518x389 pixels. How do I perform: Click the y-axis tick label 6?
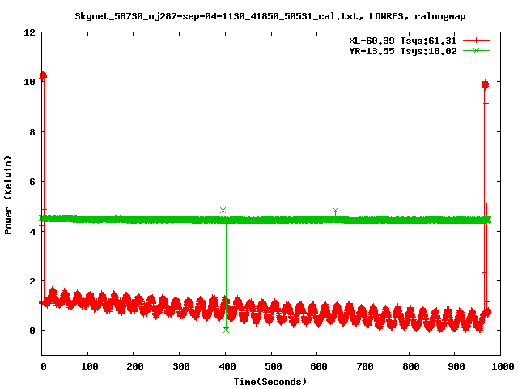coord(32,182)
